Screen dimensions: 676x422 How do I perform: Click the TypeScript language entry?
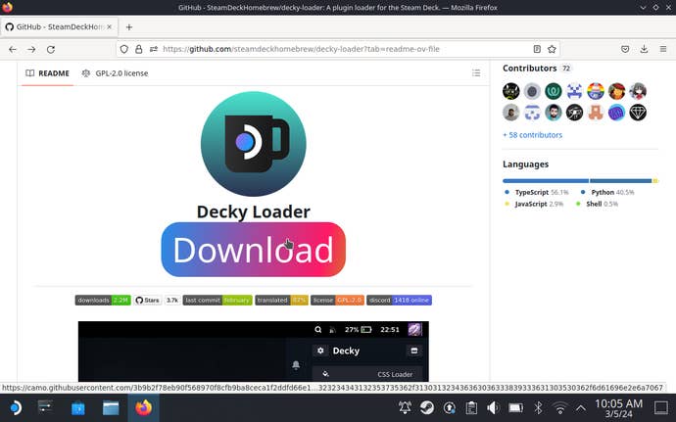[x=537, y=192]
